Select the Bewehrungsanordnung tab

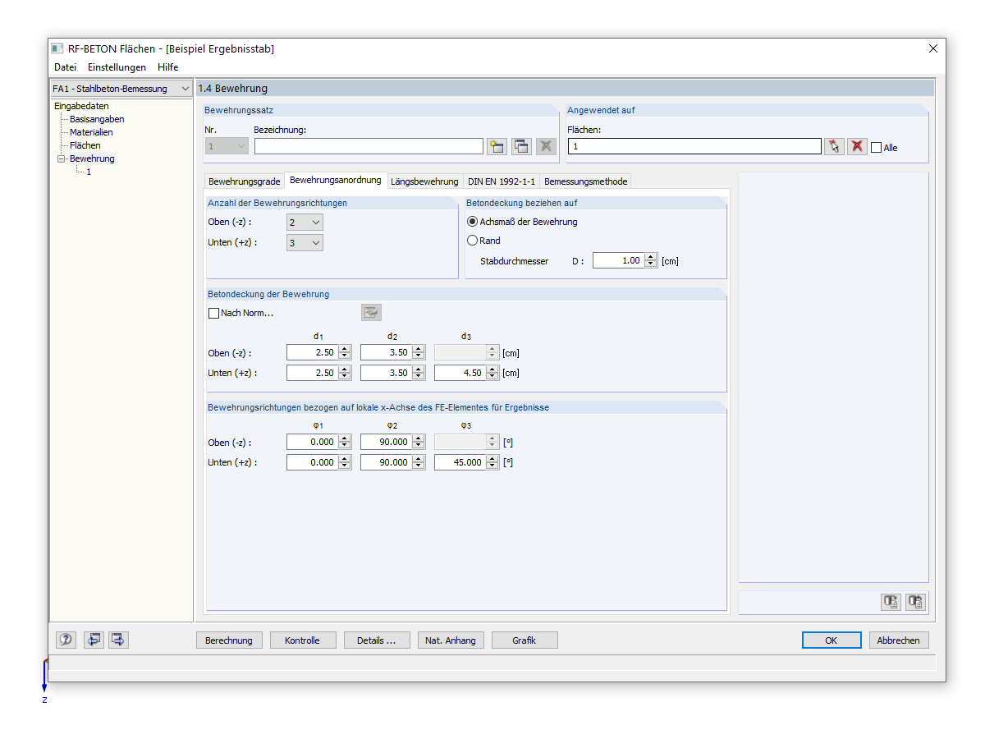(x=336, y=181)
